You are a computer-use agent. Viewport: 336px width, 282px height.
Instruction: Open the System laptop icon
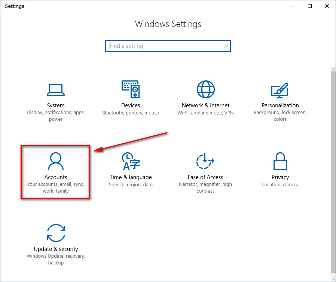pos(56,90)
